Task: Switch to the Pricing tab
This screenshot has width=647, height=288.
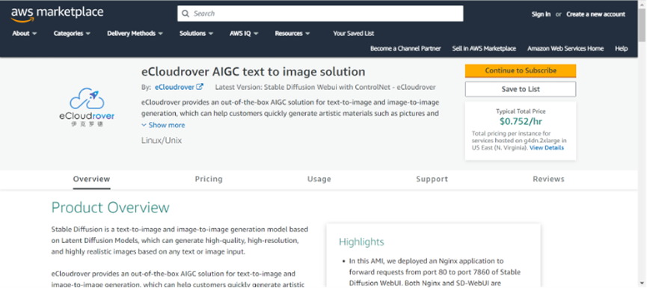Action: click(209, 179)
